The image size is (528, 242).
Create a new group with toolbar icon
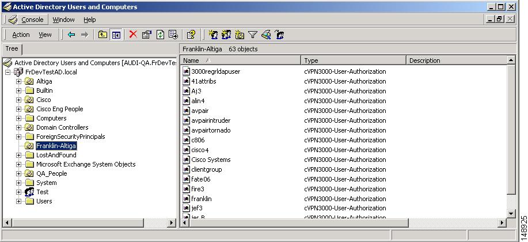point(226,35)
